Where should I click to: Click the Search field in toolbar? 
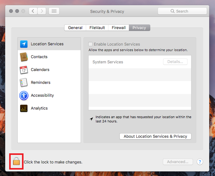182,11
